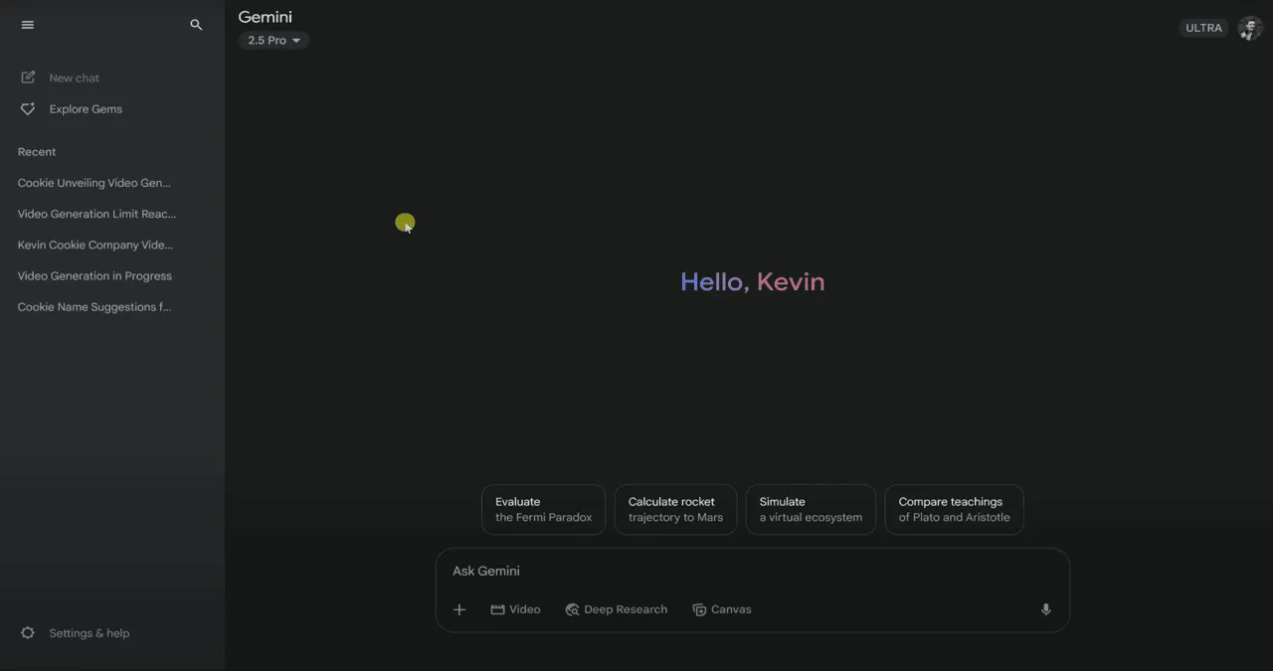Screen dimensions: 1273x671
Task: Collapse the sidebar with the hamburger menu icon
Action: click(28, 25)
